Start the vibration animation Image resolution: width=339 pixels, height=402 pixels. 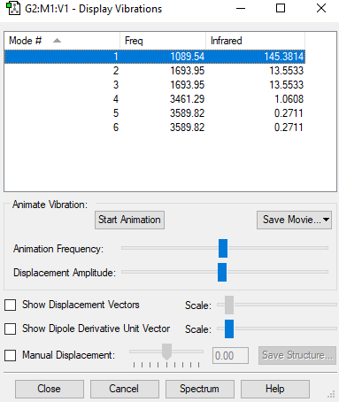[129, 220]
